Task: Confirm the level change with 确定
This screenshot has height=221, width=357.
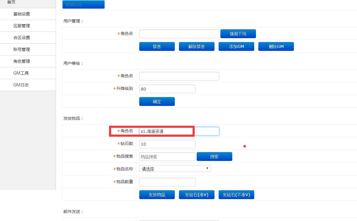Action: (157, 101)
